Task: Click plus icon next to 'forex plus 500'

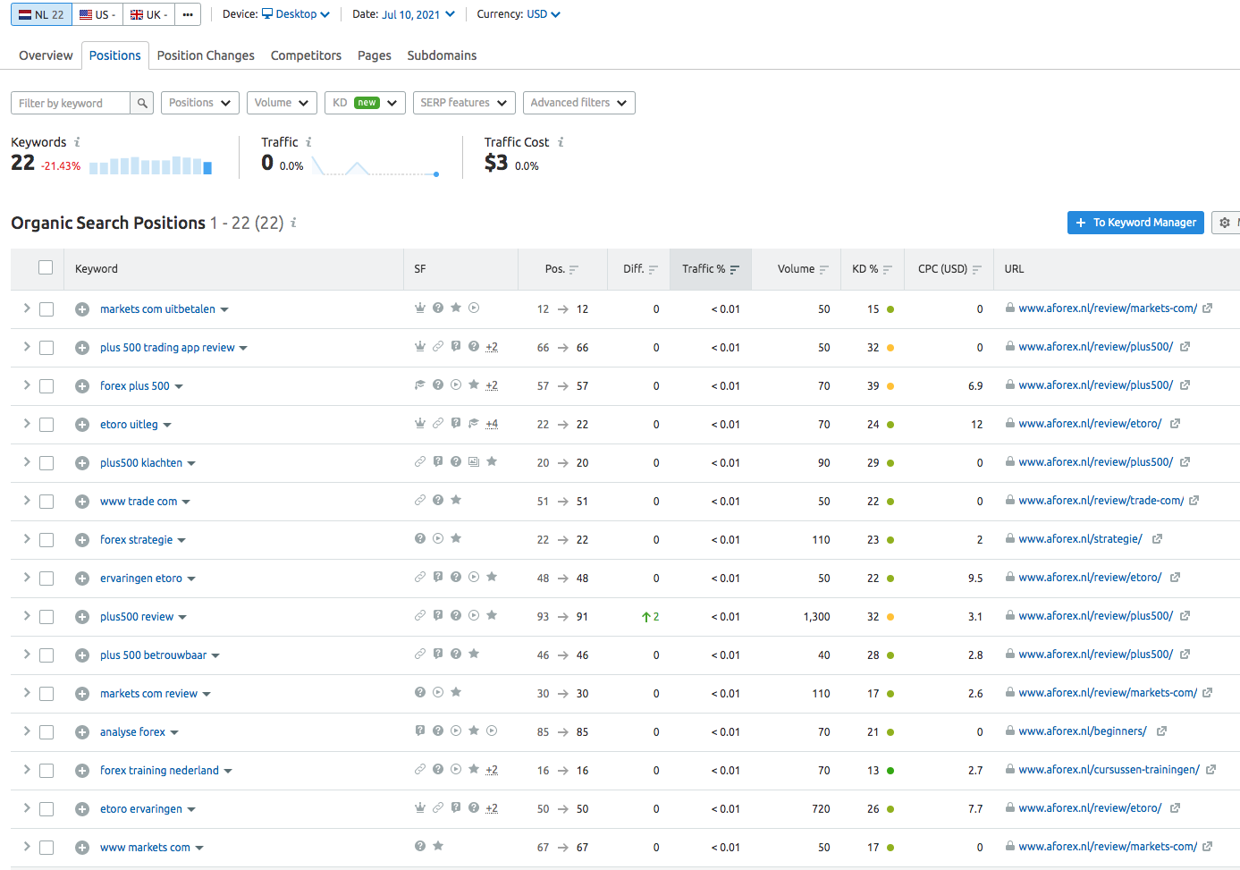Action: tap(82, 386)
